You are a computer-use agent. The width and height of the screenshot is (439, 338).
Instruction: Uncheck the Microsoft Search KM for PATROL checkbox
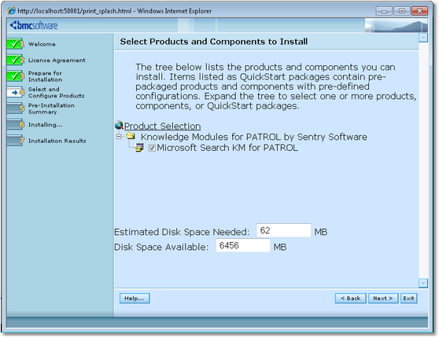point(152,148)
